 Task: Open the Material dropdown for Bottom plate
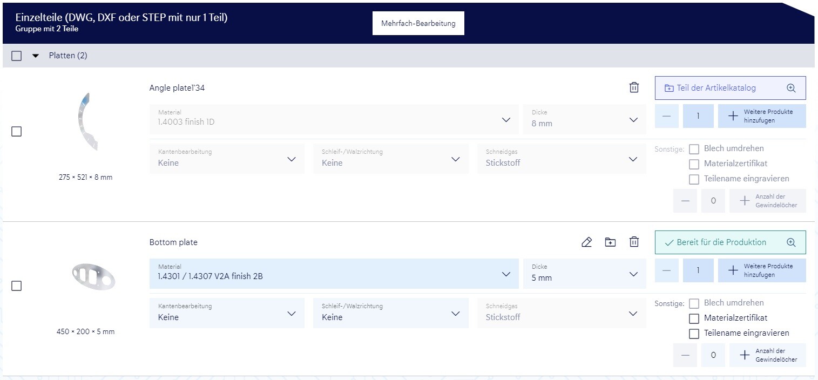[333, 273]
